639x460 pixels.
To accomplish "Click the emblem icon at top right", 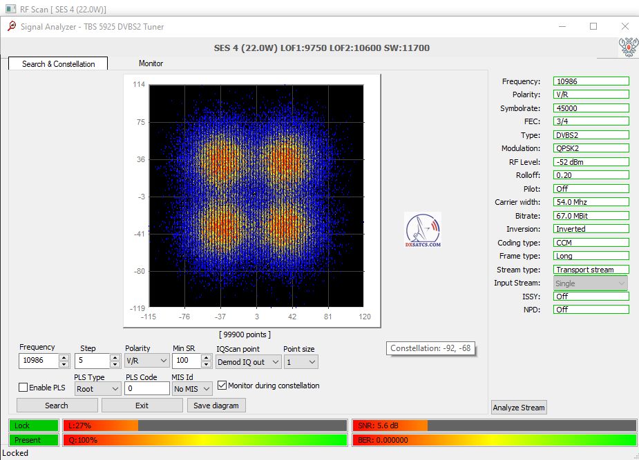I will (627, 47).
